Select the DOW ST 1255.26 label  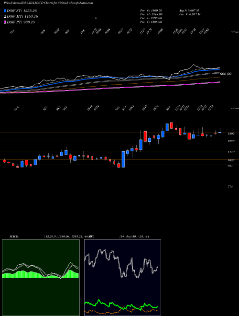[22, 11]
